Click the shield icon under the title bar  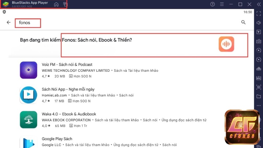pyautogui.click(x=4, y=12)
